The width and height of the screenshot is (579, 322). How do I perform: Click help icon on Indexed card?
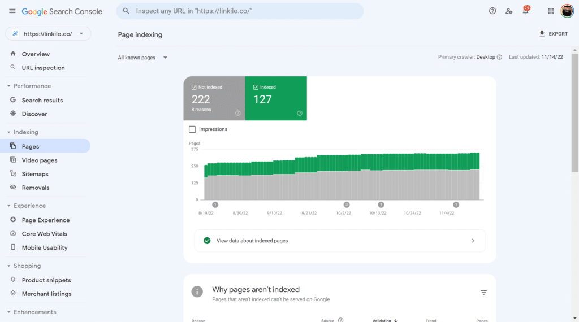300,113
